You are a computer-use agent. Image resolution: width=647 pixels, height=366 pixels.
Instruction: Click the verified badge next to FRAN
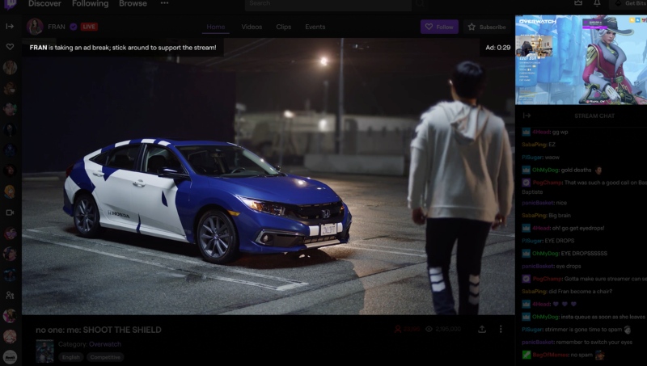[x=73, y=27]
